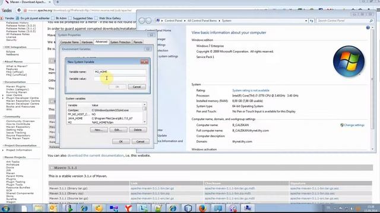Open the Control Panel address history dropdown
This screenshot has height=213, width=380.
coord(306,21)
